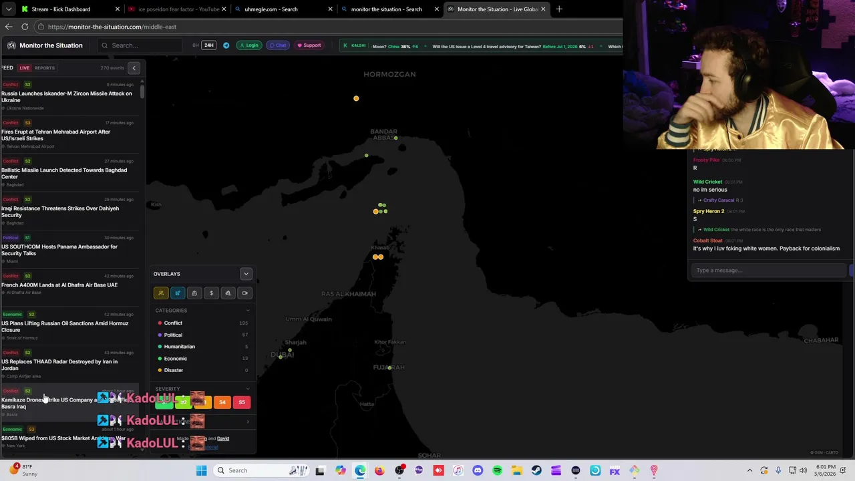
Task: Open weather widget showing 81°F Sunny
Action: pyautogui.click(x=25, y=470)
